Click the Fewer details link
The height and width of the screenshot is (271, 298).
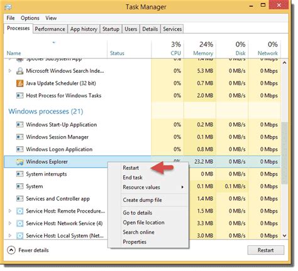point(33,250)
